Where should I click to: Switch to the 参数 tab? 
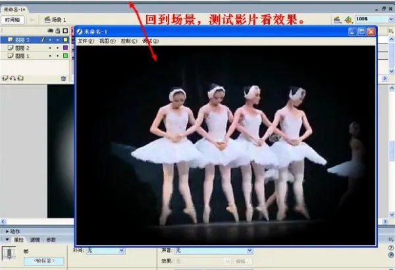51,240
